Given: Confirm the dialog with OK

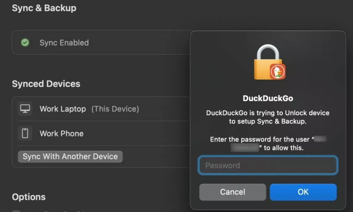Looking at the screenshot, I should coord(303,192).
